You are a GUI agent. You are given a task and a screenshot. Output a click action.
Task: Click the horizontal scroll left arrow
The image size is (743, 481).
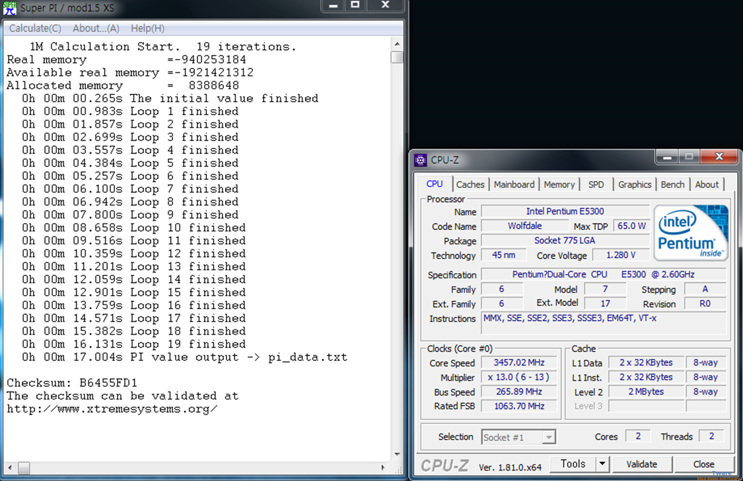pyautogui.click(x=10, y=467)
